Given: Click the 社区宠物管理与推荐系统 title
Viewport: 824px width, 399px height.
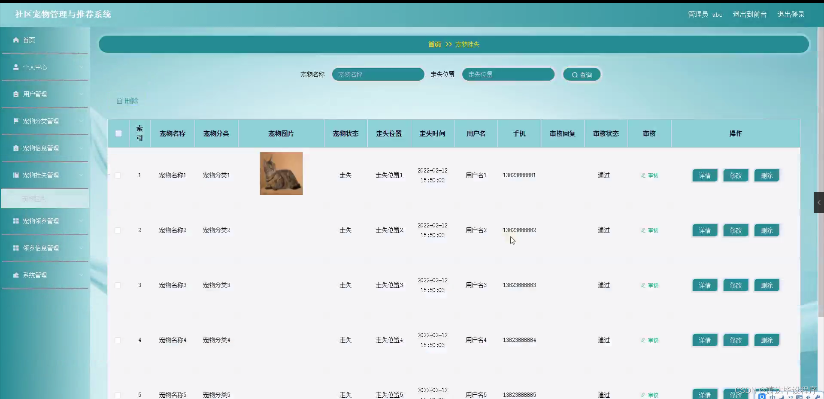Looking at the screenshot, I should click(63, 14).
